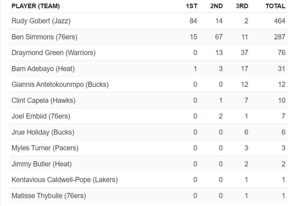The width and height of the screenshot is (296, 206).
Task: Click Ben Simmons' total of 287
Action: 280,37
